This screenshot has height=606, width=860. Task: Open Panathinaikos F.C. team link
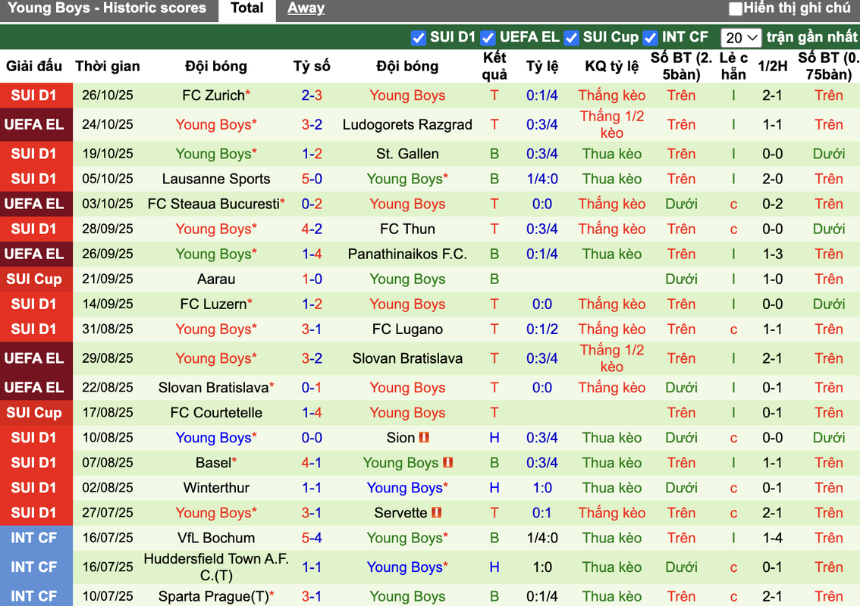407,254
